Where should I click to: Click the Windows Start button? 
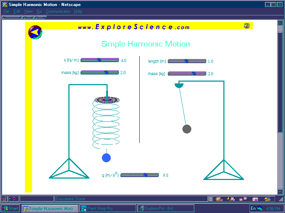10,208
